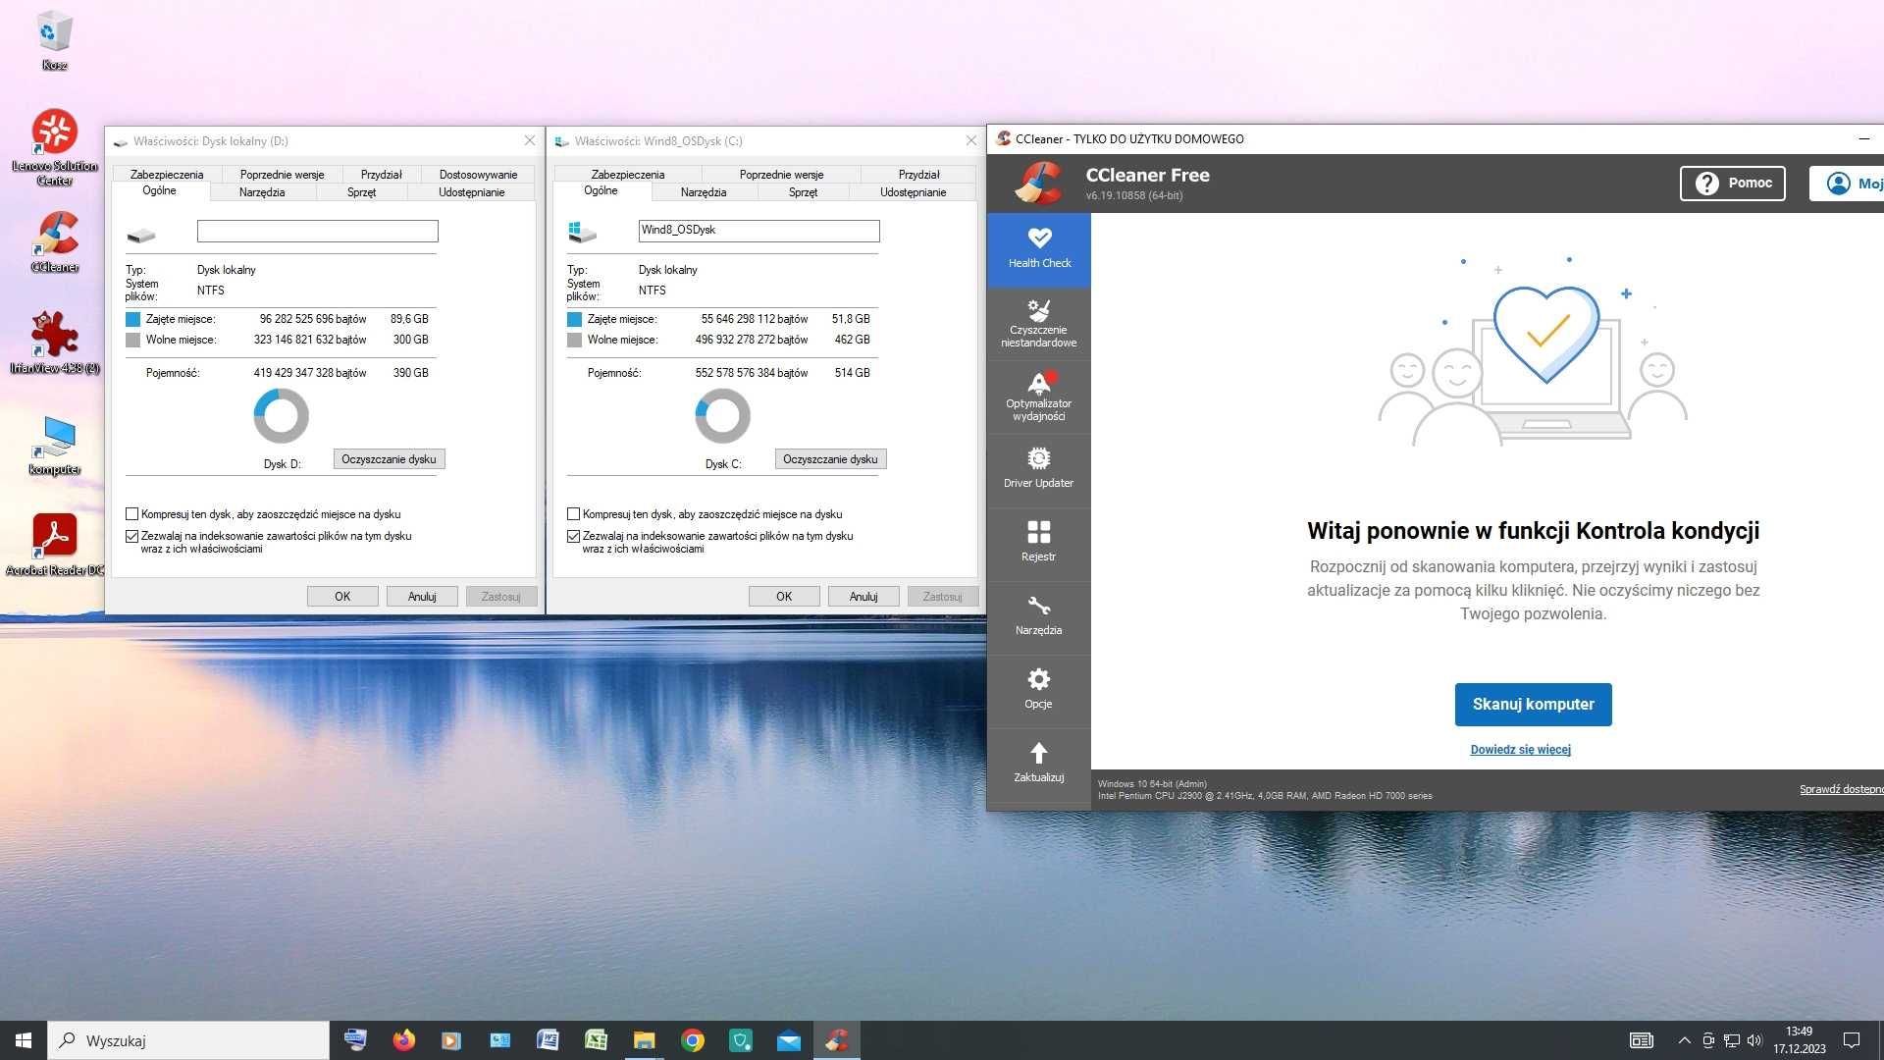Open Google Chrome from the taskbar
The image size is (1884, 1060).
pos(693,1040)
